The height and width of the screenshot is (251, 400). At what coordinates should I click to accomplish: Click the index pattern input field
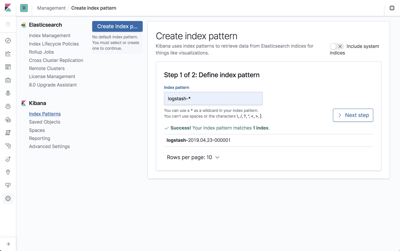pyautogui.click(x=213, y=98)
